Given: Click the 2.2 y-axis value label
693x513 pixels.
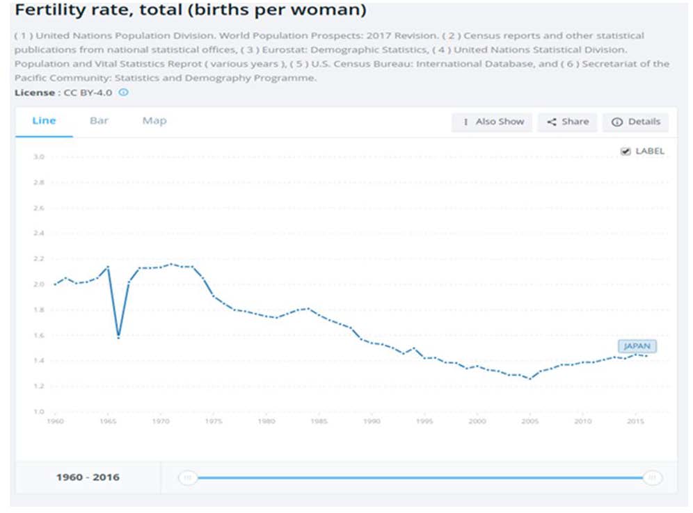Looking at the screenshot, I should click(39, 259).
